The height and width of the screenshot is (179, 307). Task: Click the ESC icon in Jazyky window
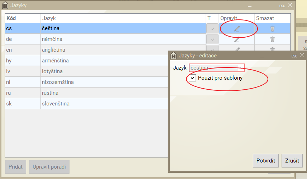coord(282,6)
